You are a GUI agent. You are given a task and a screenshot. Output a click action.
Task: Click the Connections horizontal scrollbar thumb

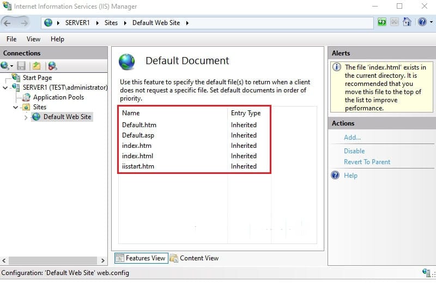[x=53, y=260]
